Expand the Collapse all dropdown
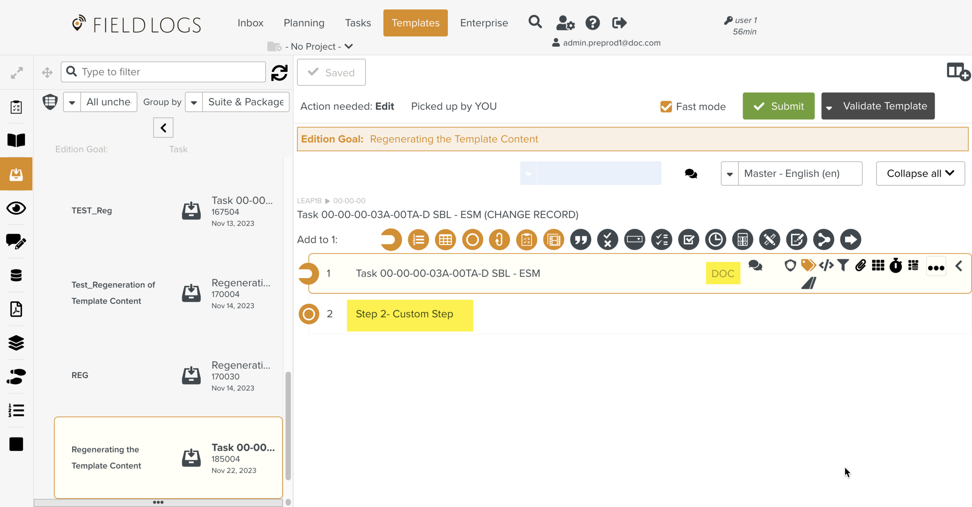972x507 pixels. [920, 173]
